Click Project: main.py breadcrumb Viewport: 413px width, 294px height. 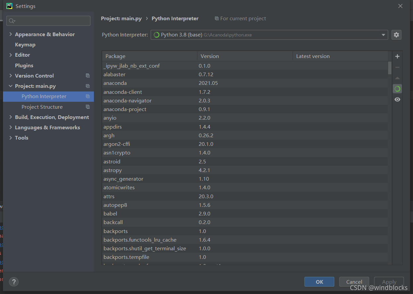click(x=121, y=19)
